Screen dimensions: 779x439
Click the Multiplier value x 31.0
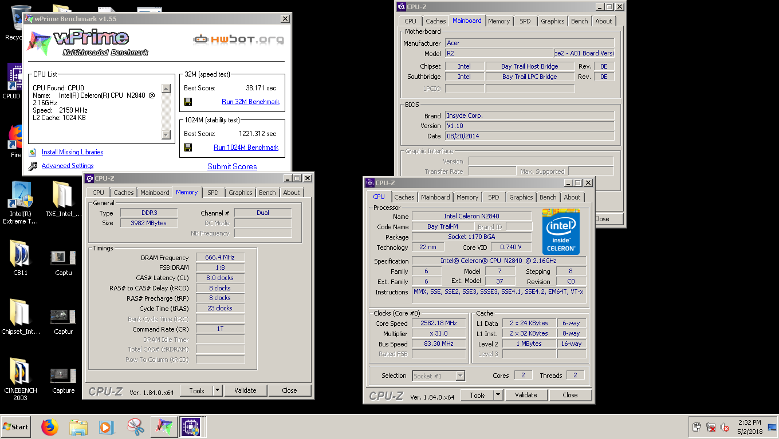click(x=439, y=333)
